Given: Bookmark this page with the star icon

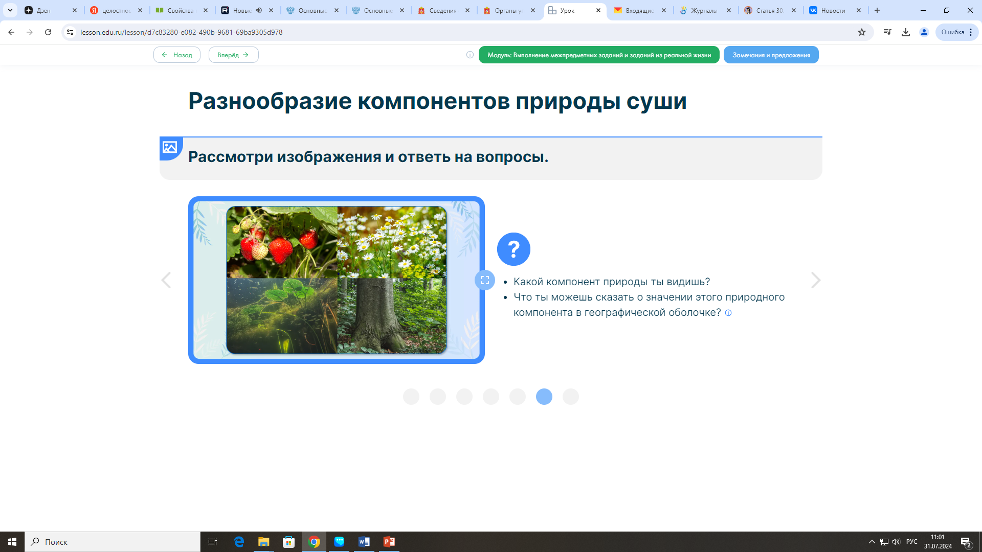Looking at the screenshot, I should (862, 32).
